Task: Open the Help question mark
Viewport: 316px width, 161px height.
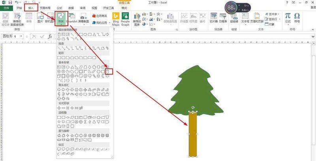Action: point(287,2)
